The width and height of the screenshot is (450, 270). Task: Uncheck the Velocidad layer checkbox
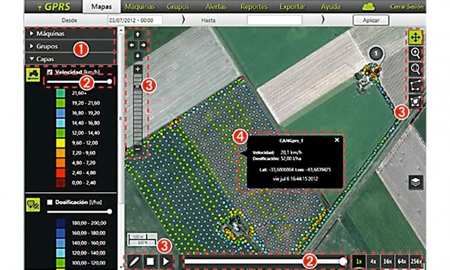point(49,72)
